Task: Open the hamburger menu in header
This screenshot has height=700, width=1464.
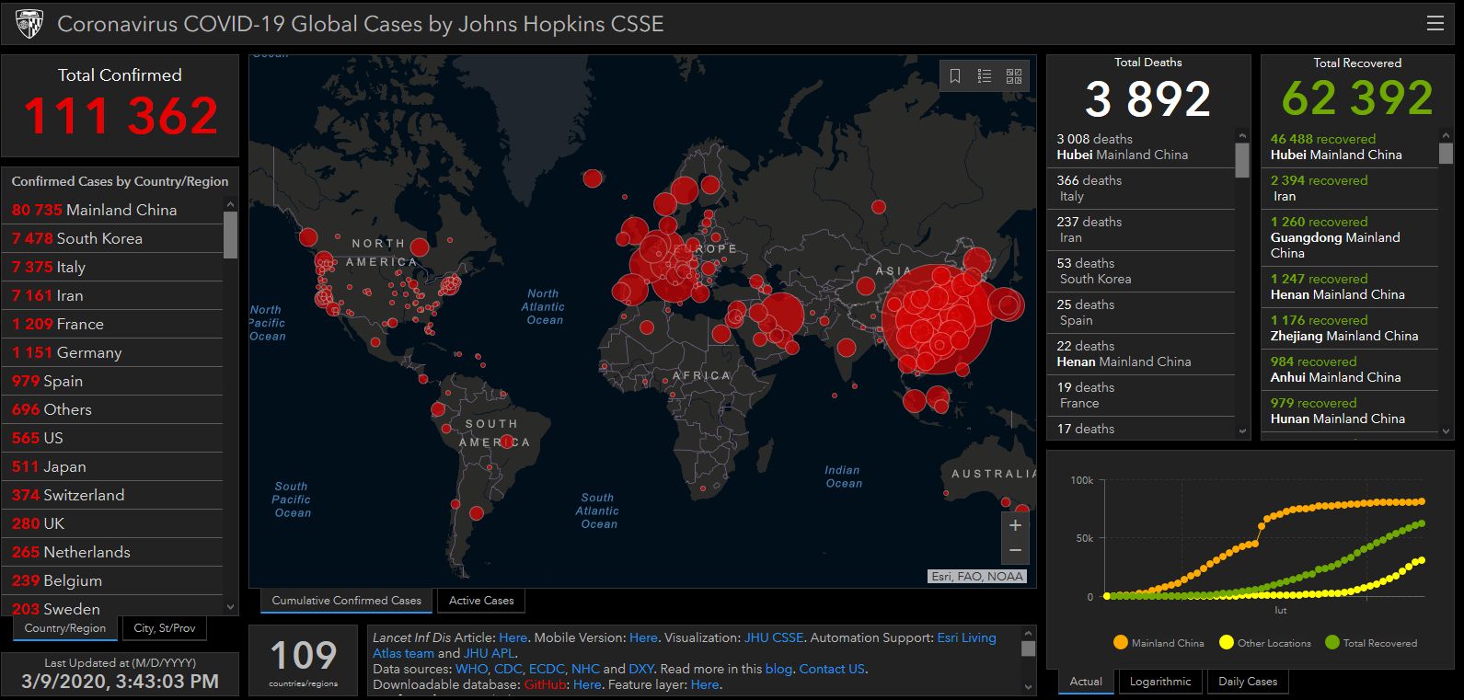Action: point(1435,23)
